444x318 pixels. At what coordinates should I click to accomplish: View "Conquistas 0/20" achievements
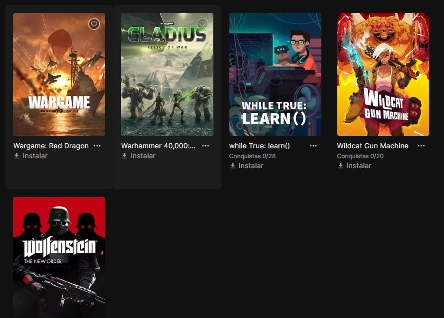pos(360,156)
